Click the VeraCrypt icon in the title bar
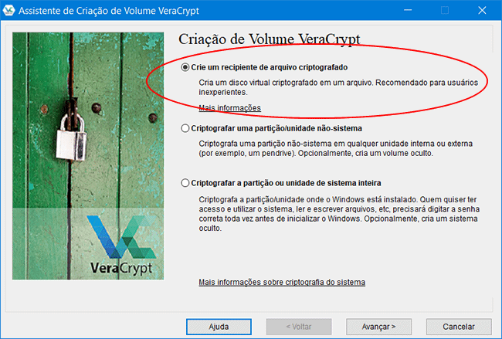The image size is (502, 339). [x=11, y=10]
